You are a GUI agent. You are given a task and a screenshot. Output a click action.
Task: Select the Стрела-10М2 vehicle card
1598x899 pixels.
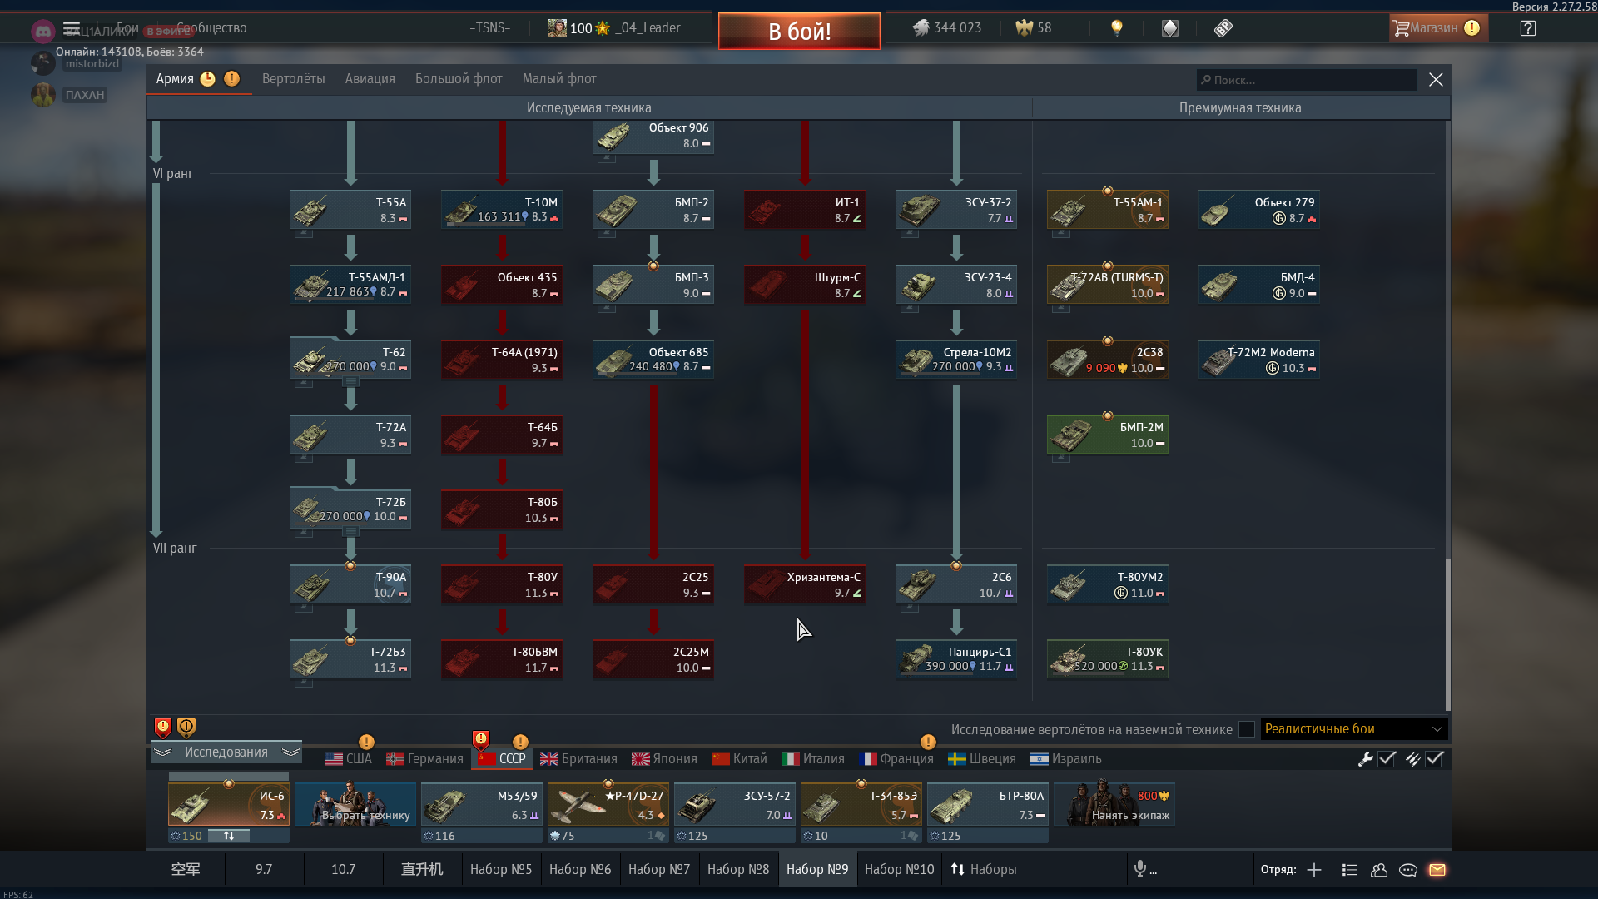pos(956,360)
